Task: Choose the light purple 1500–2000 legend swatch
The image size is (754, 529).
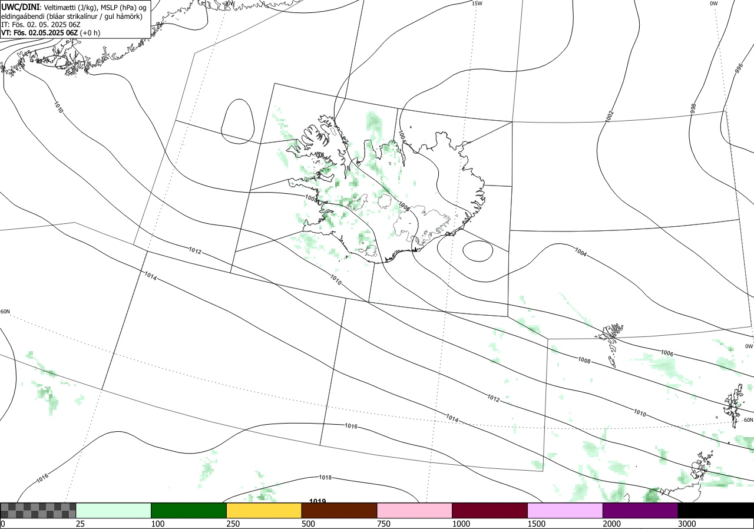Action: [565, 510]
